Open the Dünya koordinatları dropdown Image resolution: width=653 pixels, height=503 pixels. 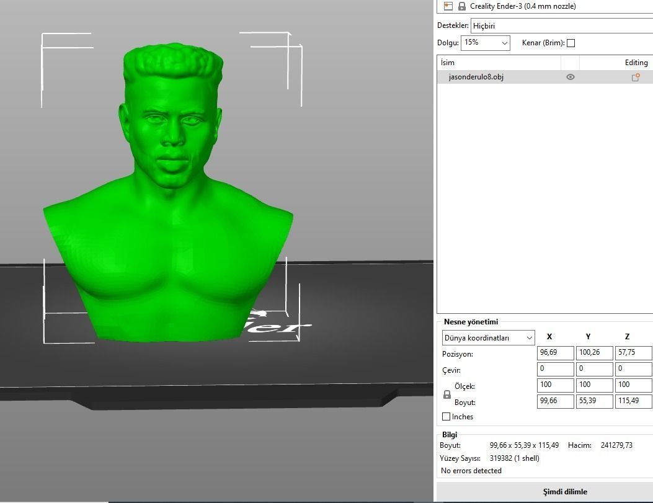[x=488, y=337]
